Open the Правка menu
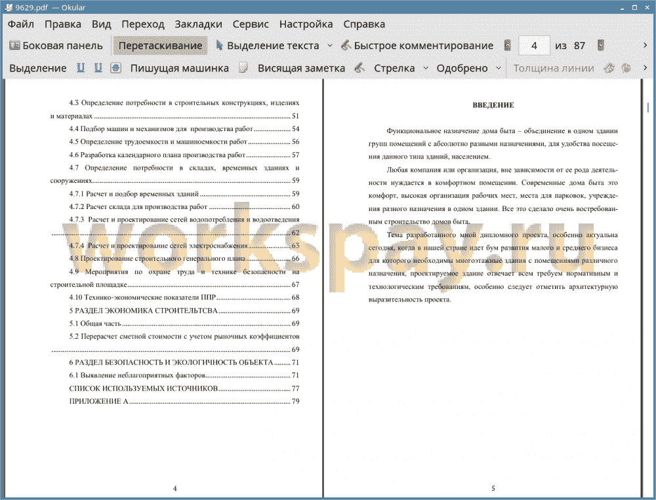The height and width of the screenshot is (500, 656). point(63,24)
